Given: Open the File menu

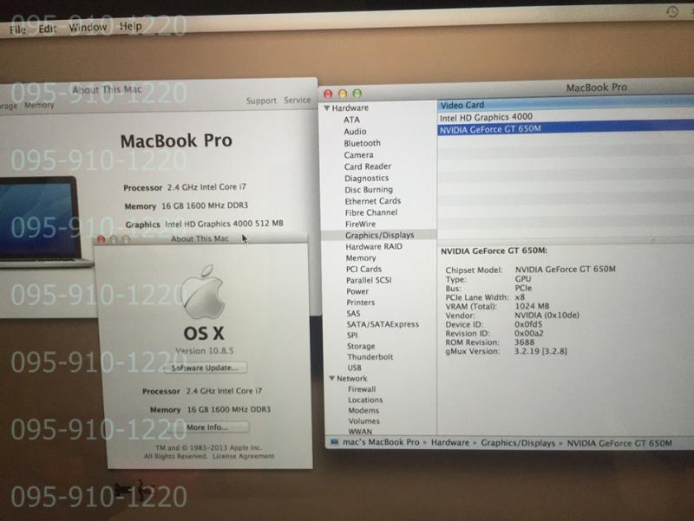Looking at the screenshot, I should click(17, 29).
